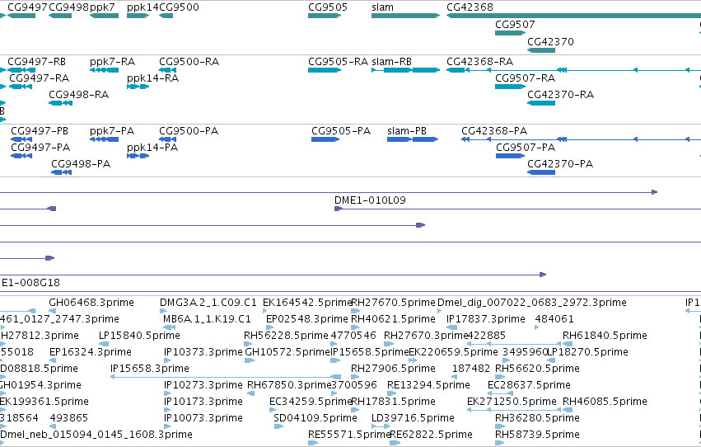
Task: Select the CG9500 gene label
Action: tap(179, 7)
